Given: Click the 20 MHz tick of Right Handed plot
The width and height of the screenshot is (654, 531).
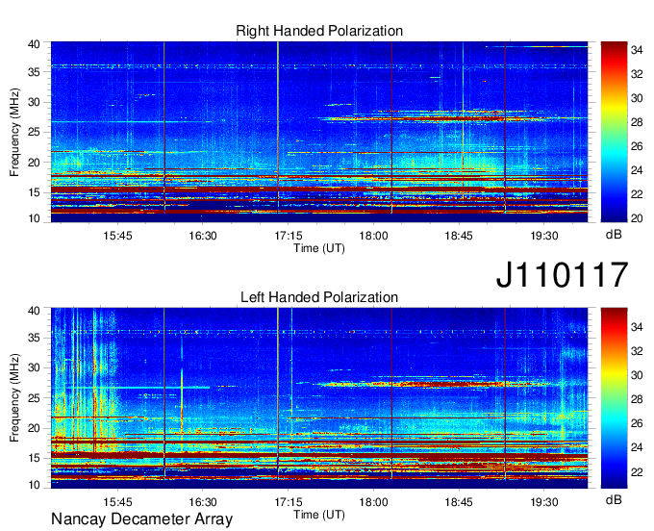Looking at the screenshot, I should point(35,163).
